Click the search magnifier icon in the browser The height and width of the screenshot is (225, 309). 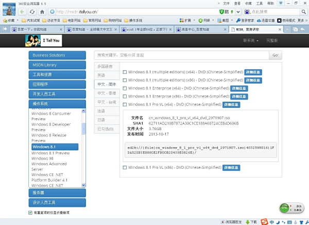click(303, 12)
